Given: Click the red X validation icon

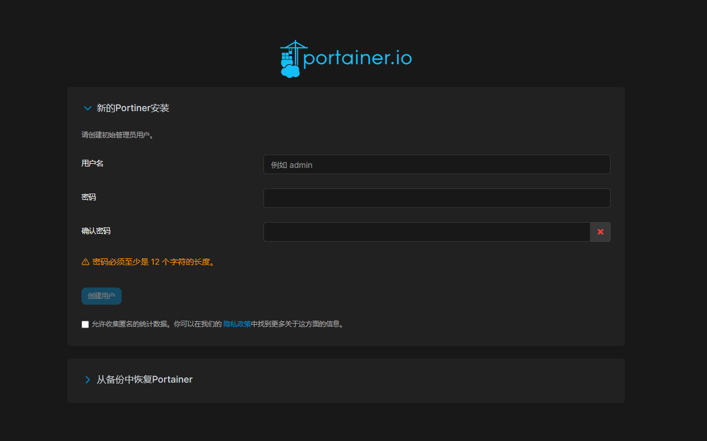Looking at the screenshot, I should pyautogui.click(x=600, y=232).
